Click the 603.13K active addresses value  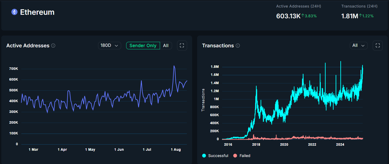coord(288,16)
